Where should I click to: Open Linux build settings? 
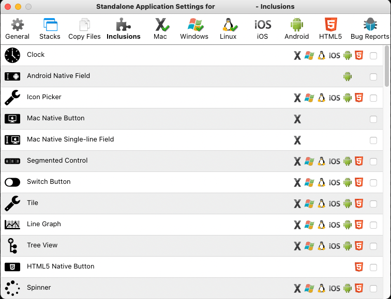(228, 28)
